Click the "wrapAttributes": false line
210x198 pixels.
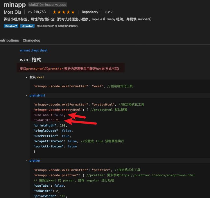[x=79, y=141]
